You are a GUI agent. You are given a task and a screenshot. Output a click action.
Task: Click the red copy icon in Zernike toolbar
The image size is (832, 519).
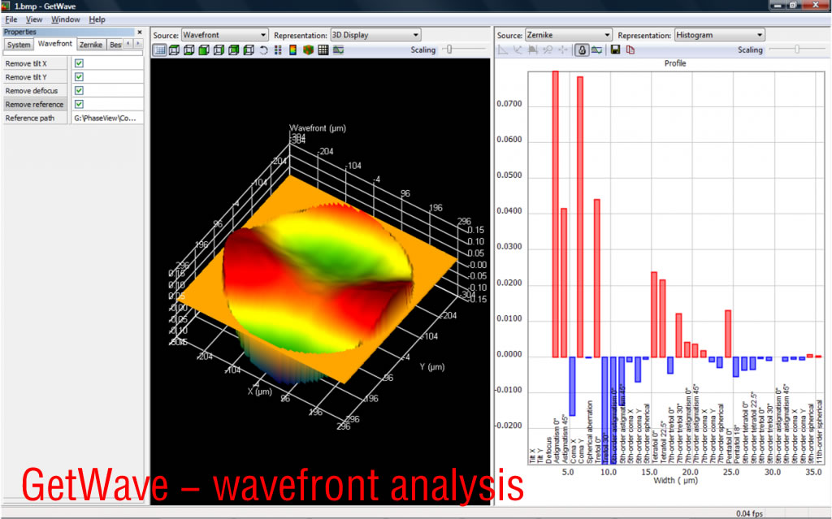coord(630,50)
